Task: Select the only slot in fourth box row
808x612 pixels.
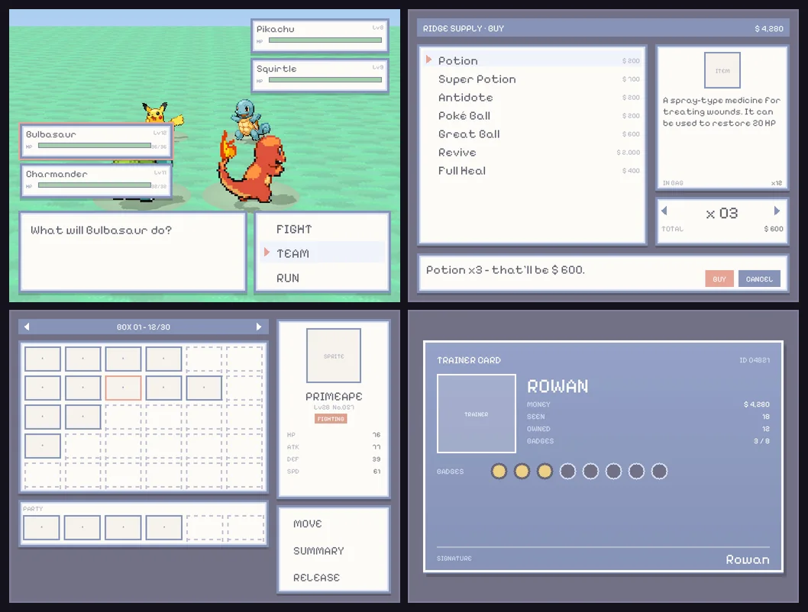Action: point(43,446)
